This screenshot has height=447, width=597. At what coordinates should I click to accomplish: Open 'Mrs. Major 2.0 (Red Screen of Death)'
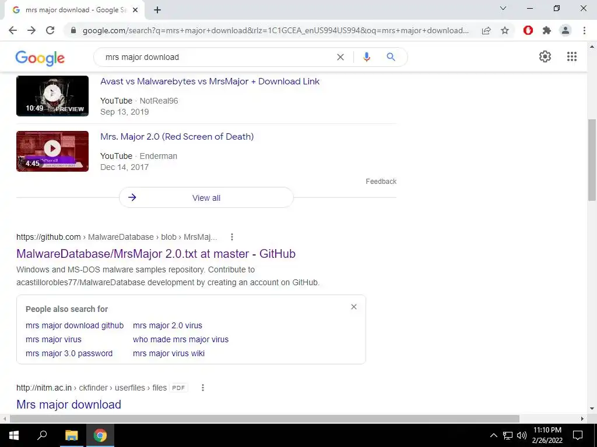click(177, 137)
